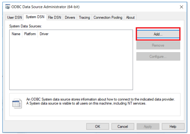The height and width of the screenshot is (134, 190).
Task: Click the ODBC Administrator title bar icon
Action: point(8,7)
